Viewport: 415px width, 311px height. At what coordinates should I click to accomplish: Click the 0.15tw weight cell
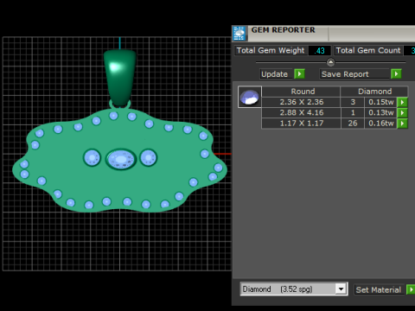(380, 102)
